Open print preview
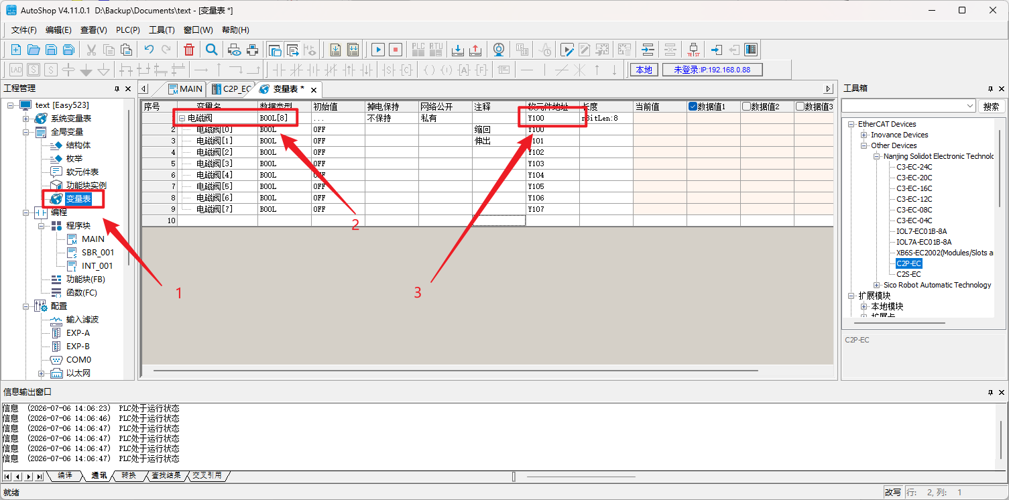Viewport: 1009px width, 500px height. pyautogui.click(x=235, y=50)
